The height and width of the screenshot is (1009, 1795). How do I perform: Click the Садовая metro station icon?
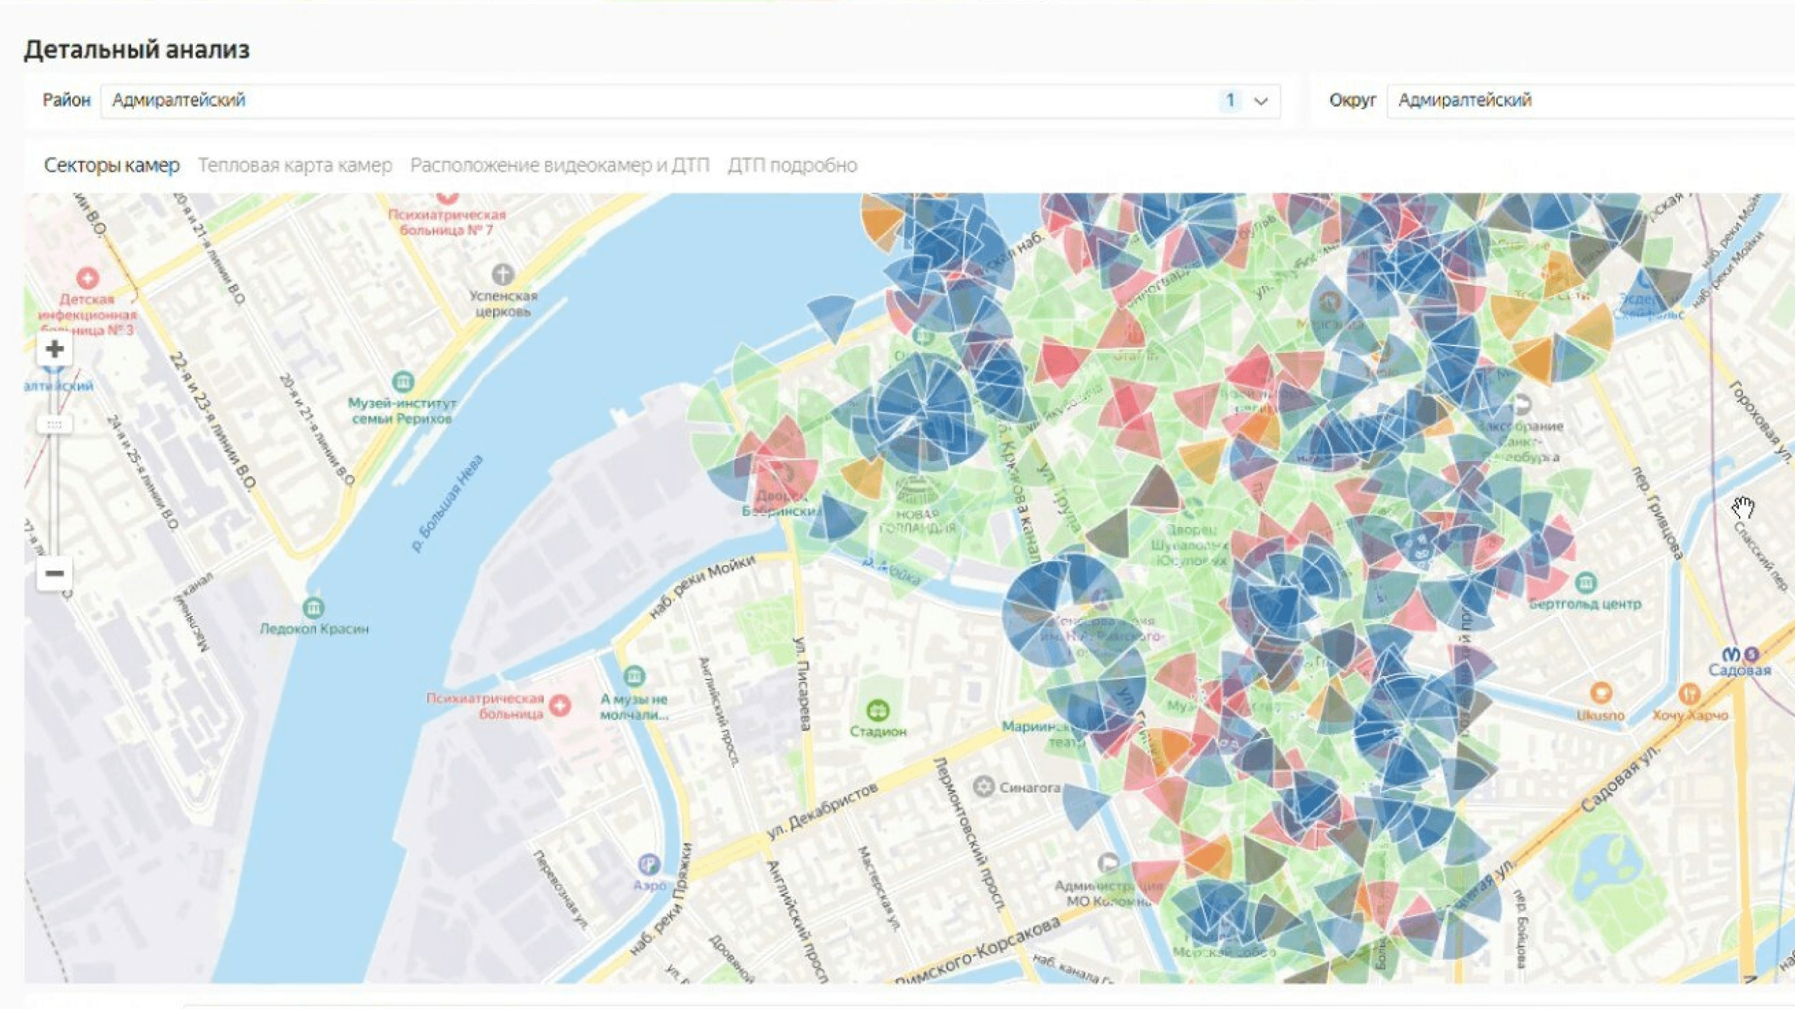pyautogui.click(x=1732, y=654)
